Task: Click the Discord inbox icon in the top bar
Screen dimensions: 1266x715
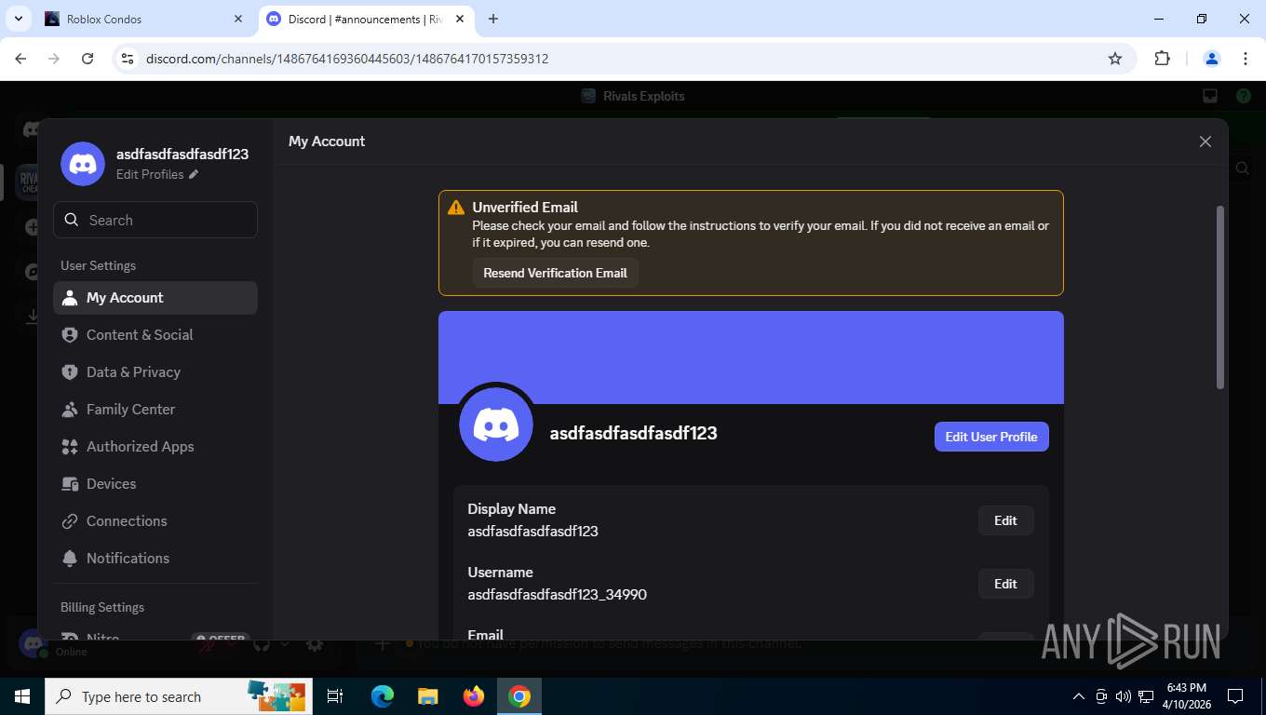Action: click(1210, 96)
